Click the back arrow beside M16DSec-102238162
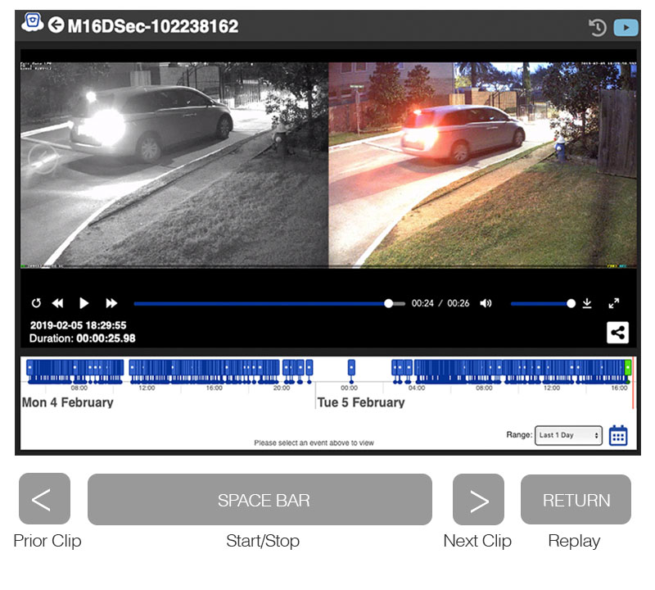The width and height of the screenshot is (655, 590). (56, 25)
